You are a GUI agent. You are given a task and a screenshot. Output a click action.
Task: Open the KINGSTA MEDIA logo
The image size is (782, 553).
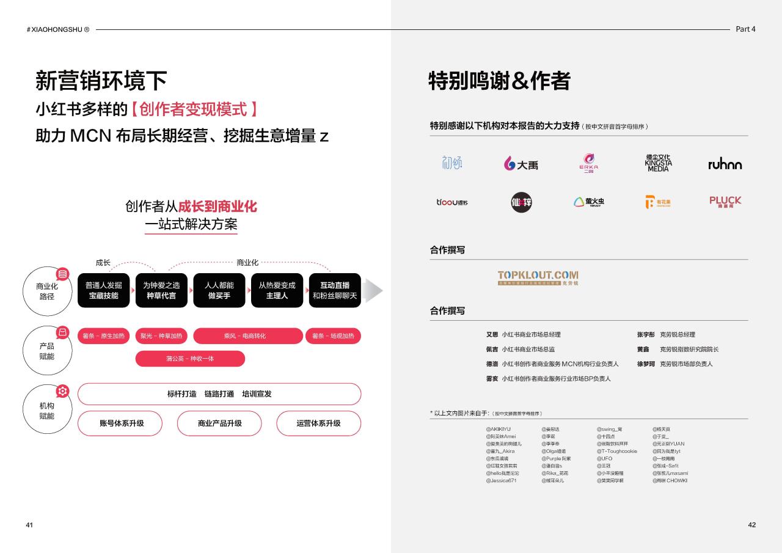click(658, 163)
